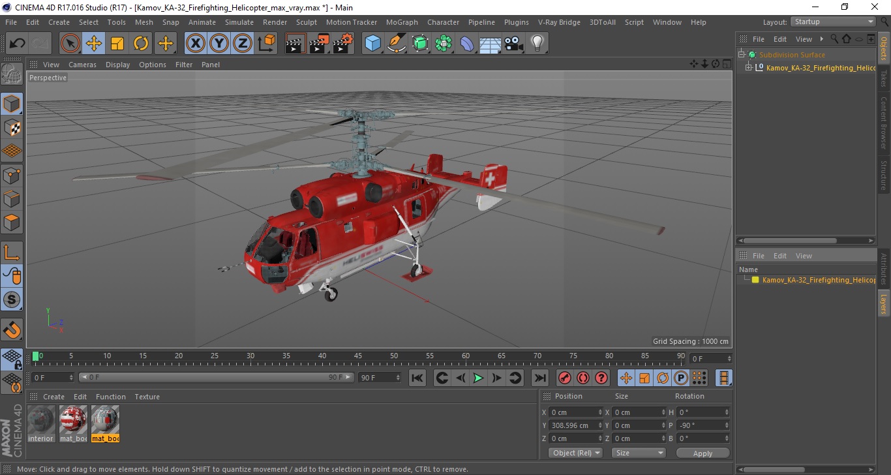
Task: Go to start of animation
Action: coord(417,378)
